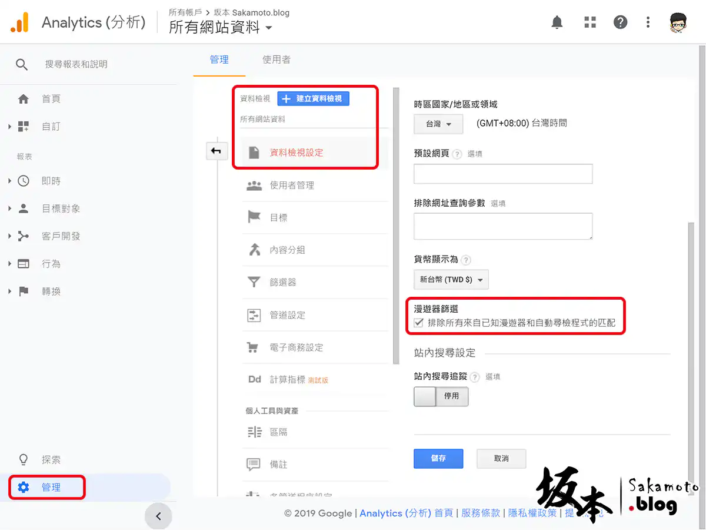
Task: Select the 管理 tab
Action: [219, 59]
